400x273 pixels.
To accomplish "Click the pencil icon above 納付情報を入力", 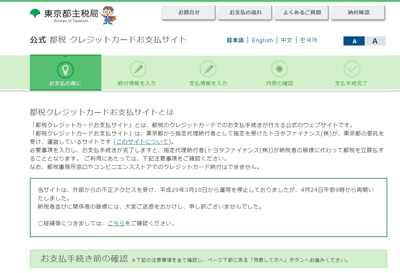I will 138,69.
